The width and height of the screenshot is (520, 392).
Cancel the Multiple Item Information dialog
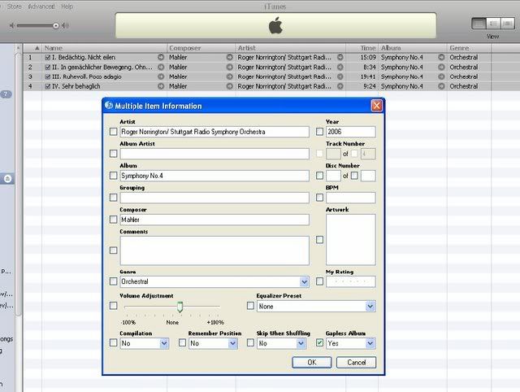(356, 363)
